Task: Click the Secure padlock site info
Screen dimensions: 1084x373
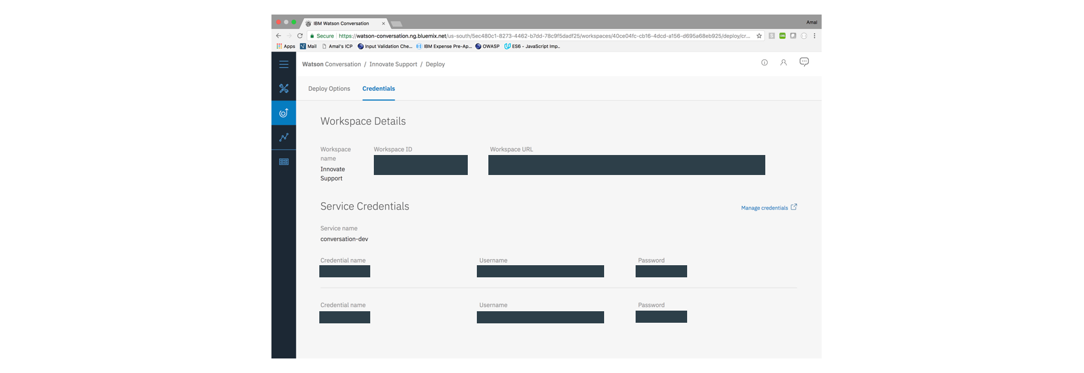Action: (322, 36)
